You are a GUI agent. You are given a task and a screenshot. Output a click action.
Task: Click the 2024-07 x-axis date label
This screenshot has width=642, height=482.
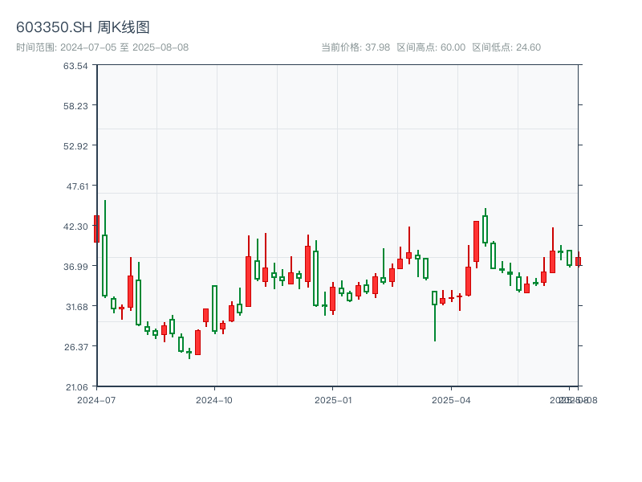point(96,399)
